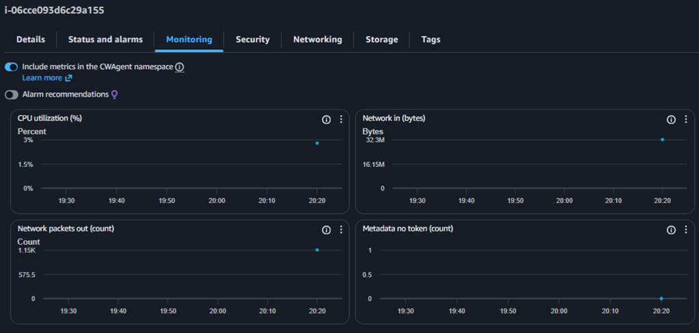Switch to the Storage tab
The height and width of the screenshot is (333, 699).
click(x=381, y=39)
